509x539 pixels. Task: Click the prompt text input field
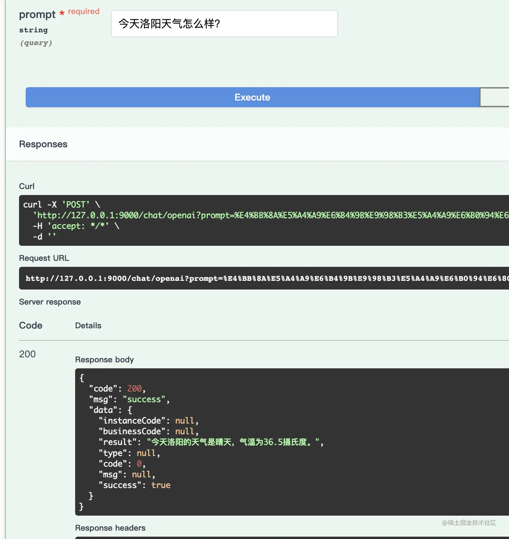click(x=224, y=24)
